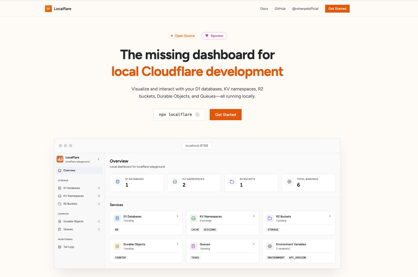The image size is (418, 277).
Task: Open the @rohanpdofficial link
Action: click(305, 9)
